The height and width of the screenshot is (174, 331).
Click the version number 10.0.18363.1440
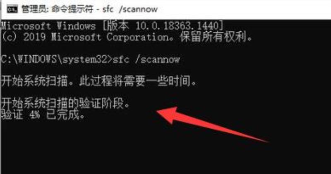(177, 26)
